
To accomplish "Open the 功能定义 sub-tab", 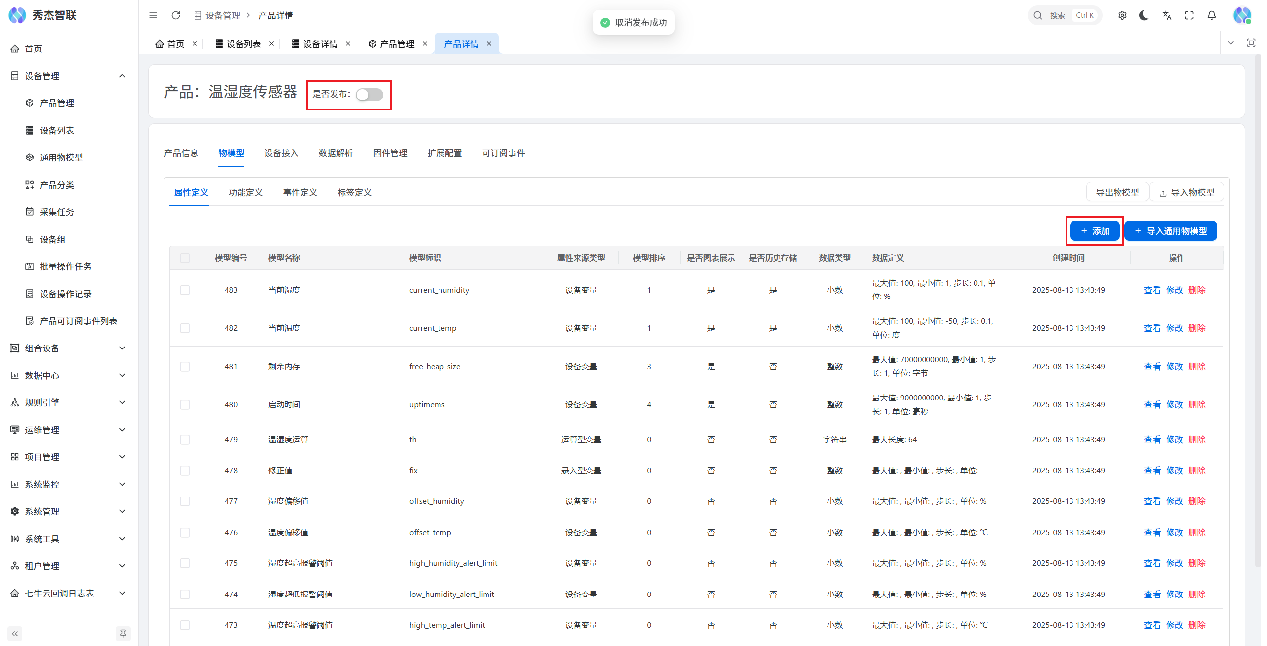I will (x=245, y=192).
